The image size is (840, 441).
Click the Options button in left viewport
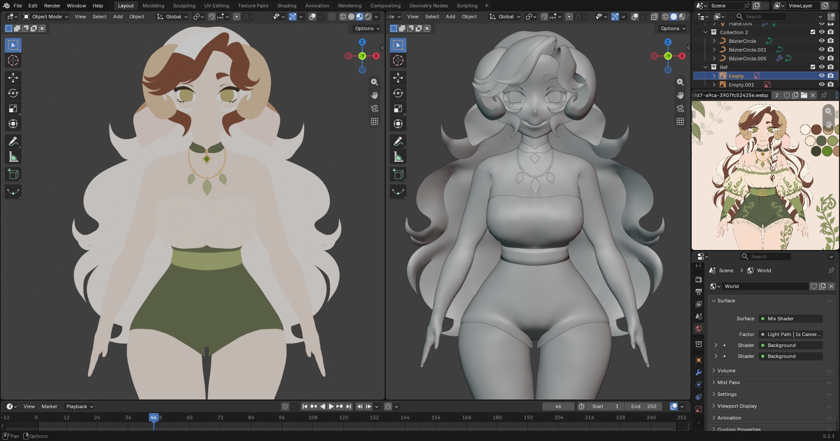coord(367,28)
